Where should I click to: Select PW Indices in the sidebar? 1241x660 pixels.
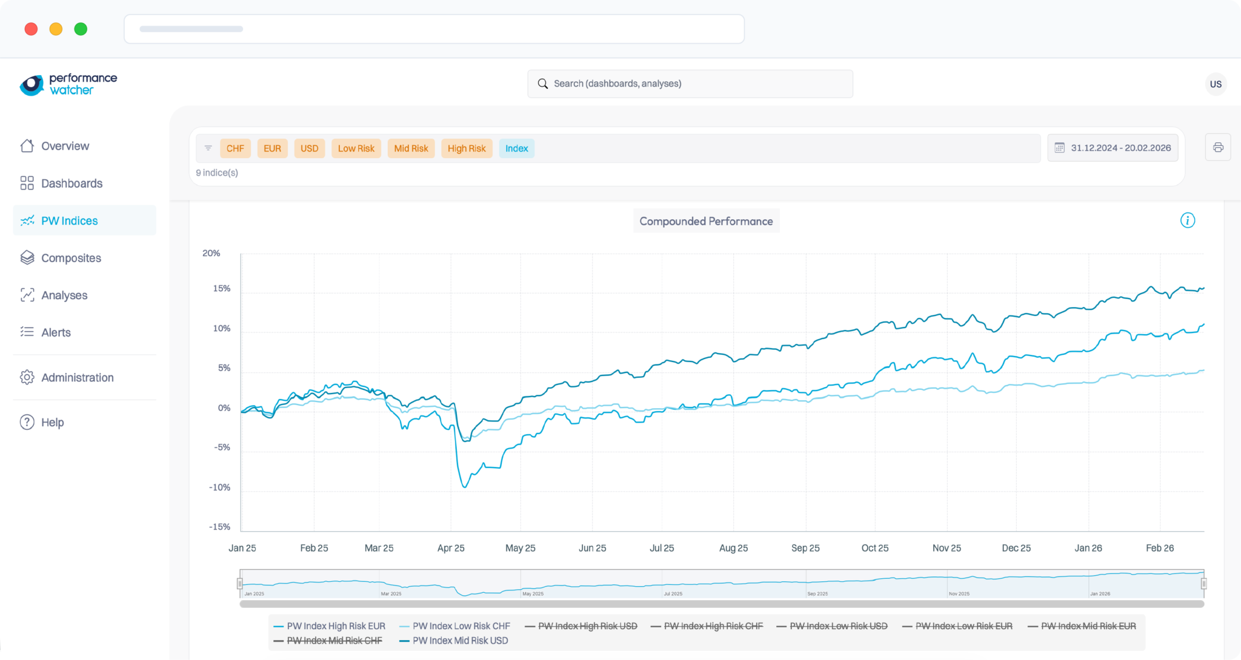coord(69,221)
